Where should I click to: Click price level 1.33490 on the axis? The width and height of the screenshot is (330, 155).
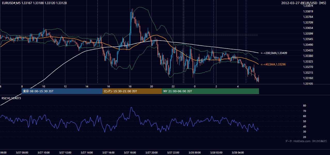coord(308,45)
